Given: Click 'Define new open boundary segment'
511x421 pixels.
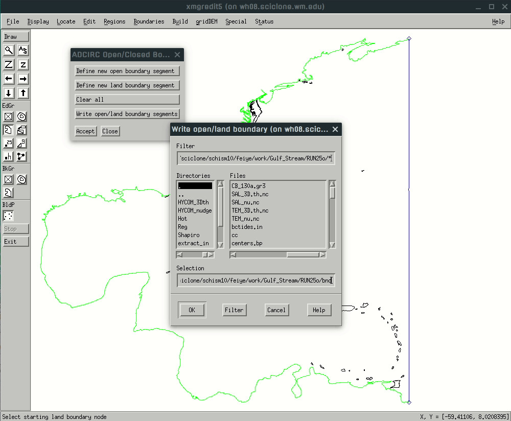Looking at the screenshot, I should pos(126,71).
